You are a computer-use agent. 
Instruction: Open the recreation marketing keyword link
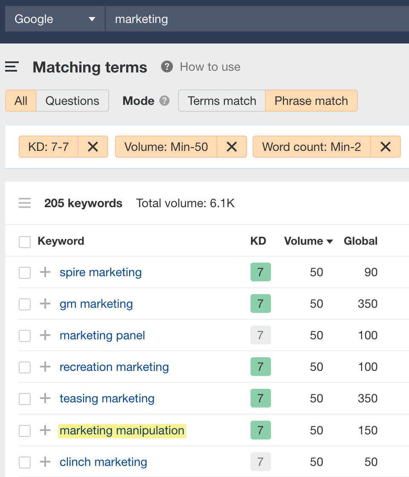(114, 367)
